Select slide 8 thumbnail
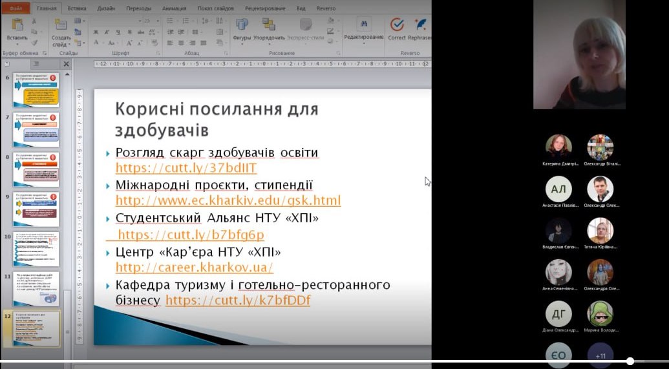The height and width of the screenshot is (369, 669). (36, 169)
